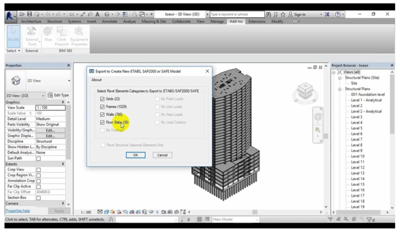The width and height of the screenshot is (400, 234).
Task: Click Edit button for Graphic Display
Action: (50, 136)
